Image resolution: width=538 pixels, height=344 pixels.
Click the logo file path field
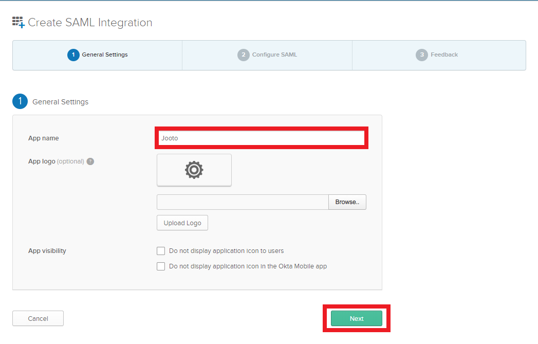243,202
